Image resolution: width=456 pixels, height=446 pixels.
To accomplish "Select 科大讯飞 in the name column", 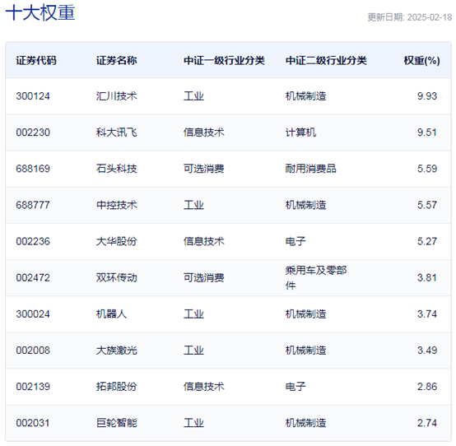I will pos(116,132).
